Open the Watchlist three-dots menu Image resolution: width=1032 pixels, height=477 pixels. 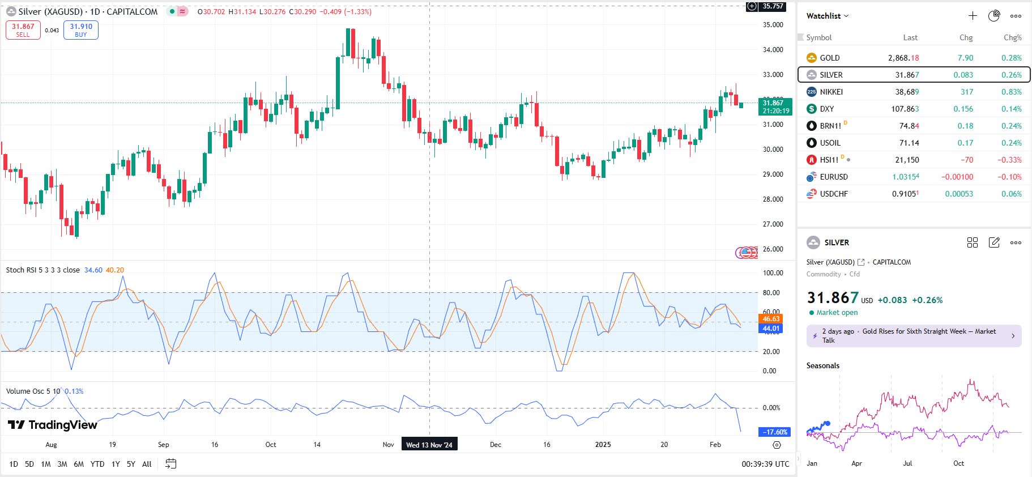click(1016, 16)
